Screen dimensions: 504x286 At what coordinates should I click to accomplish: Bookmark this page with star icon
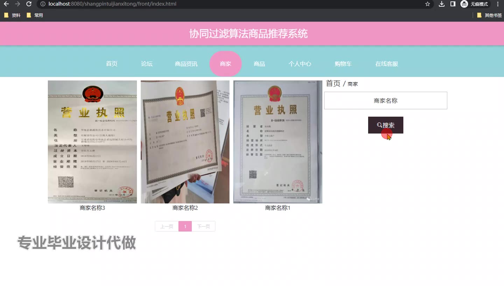coord(427,4)
